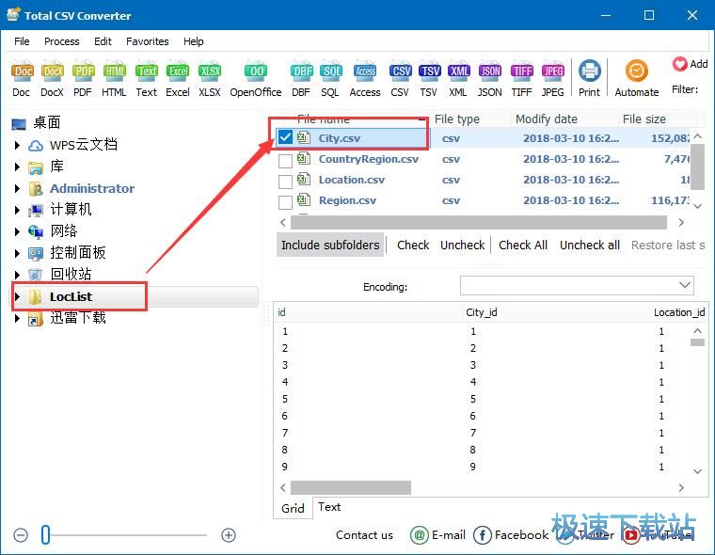Click preview grid horizontal scrollbar

coord(351,487)
